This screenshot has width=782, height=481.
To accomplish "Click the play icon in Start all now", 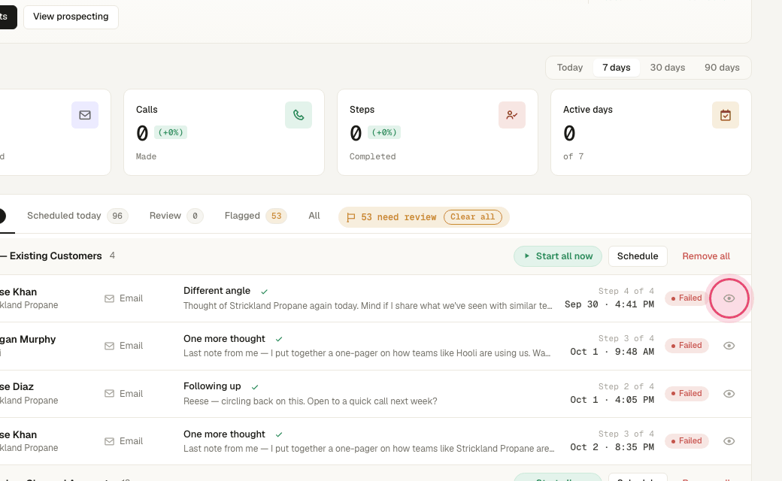I will pos(526,256).
